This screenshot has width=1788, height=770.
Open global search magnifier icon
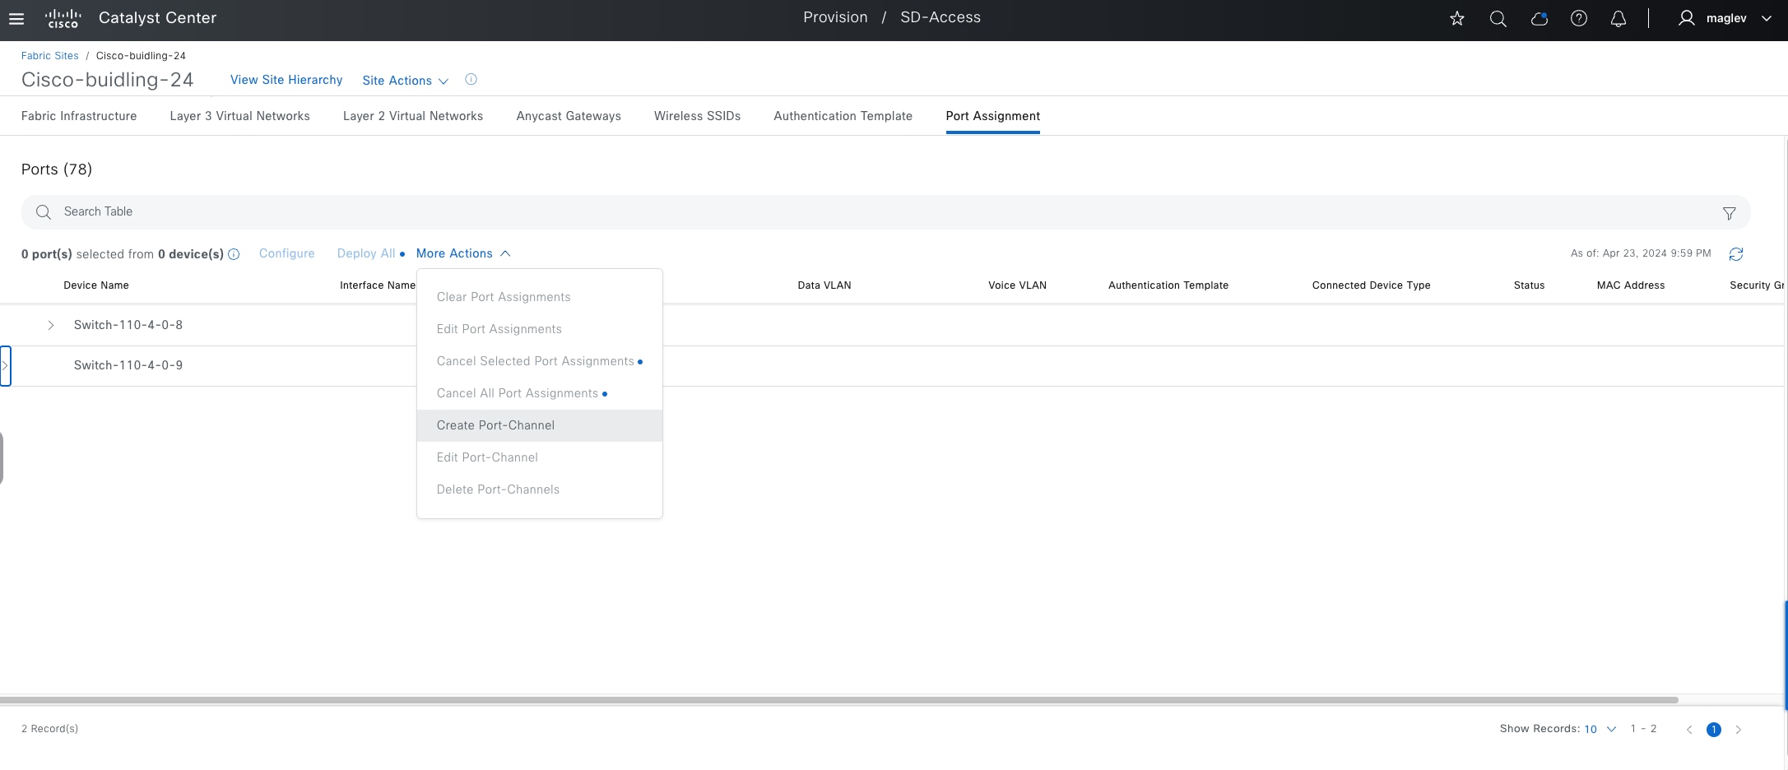pyautogui.click(x=1498, y=18)
